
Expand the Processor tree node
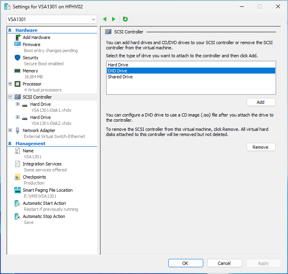point(10,84)
